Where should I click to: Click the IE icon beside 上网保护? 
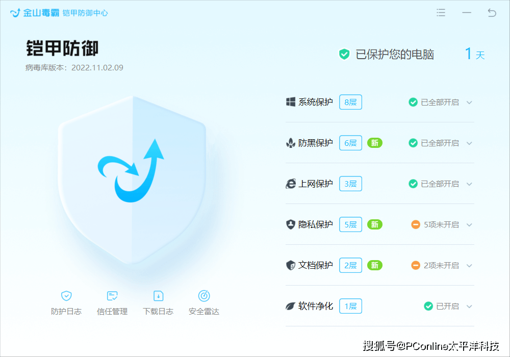291,184
